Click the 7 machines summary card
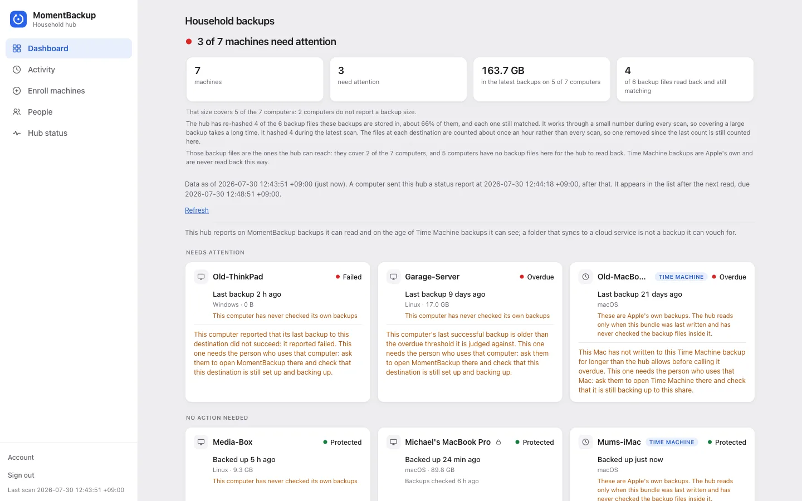The width and height of the screenshot is (802, 501). coord(255,80)
